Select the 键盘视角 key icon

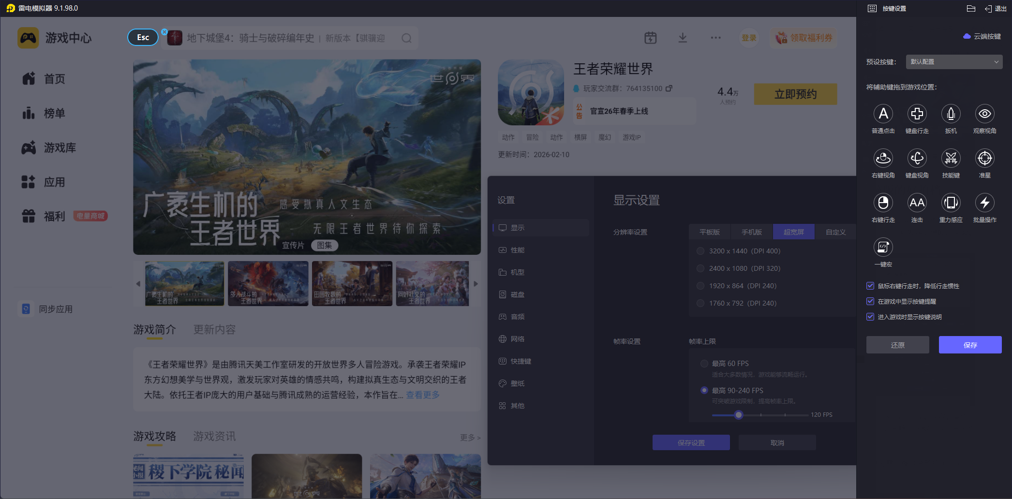point(917,158)
